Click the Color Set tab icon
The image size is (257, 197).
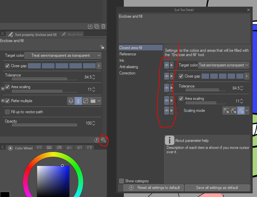[49, 148]
